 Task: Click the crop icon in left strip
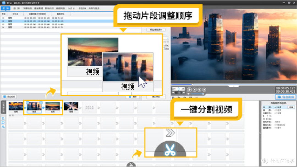[x=3, y=118]
